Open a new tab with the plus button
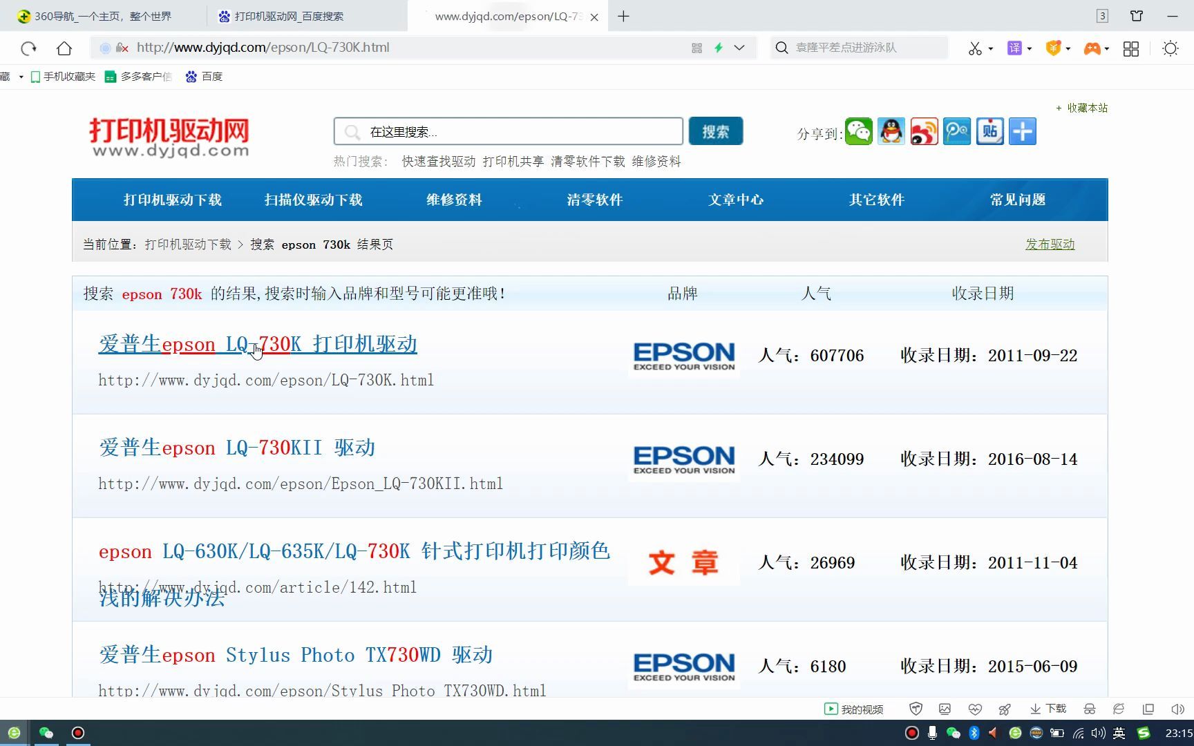 (x=623, y=16)
